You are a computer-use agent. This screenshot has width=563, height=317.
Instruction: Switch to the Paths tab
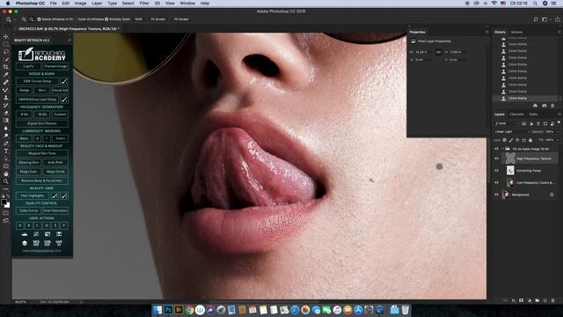coord(534,114)
